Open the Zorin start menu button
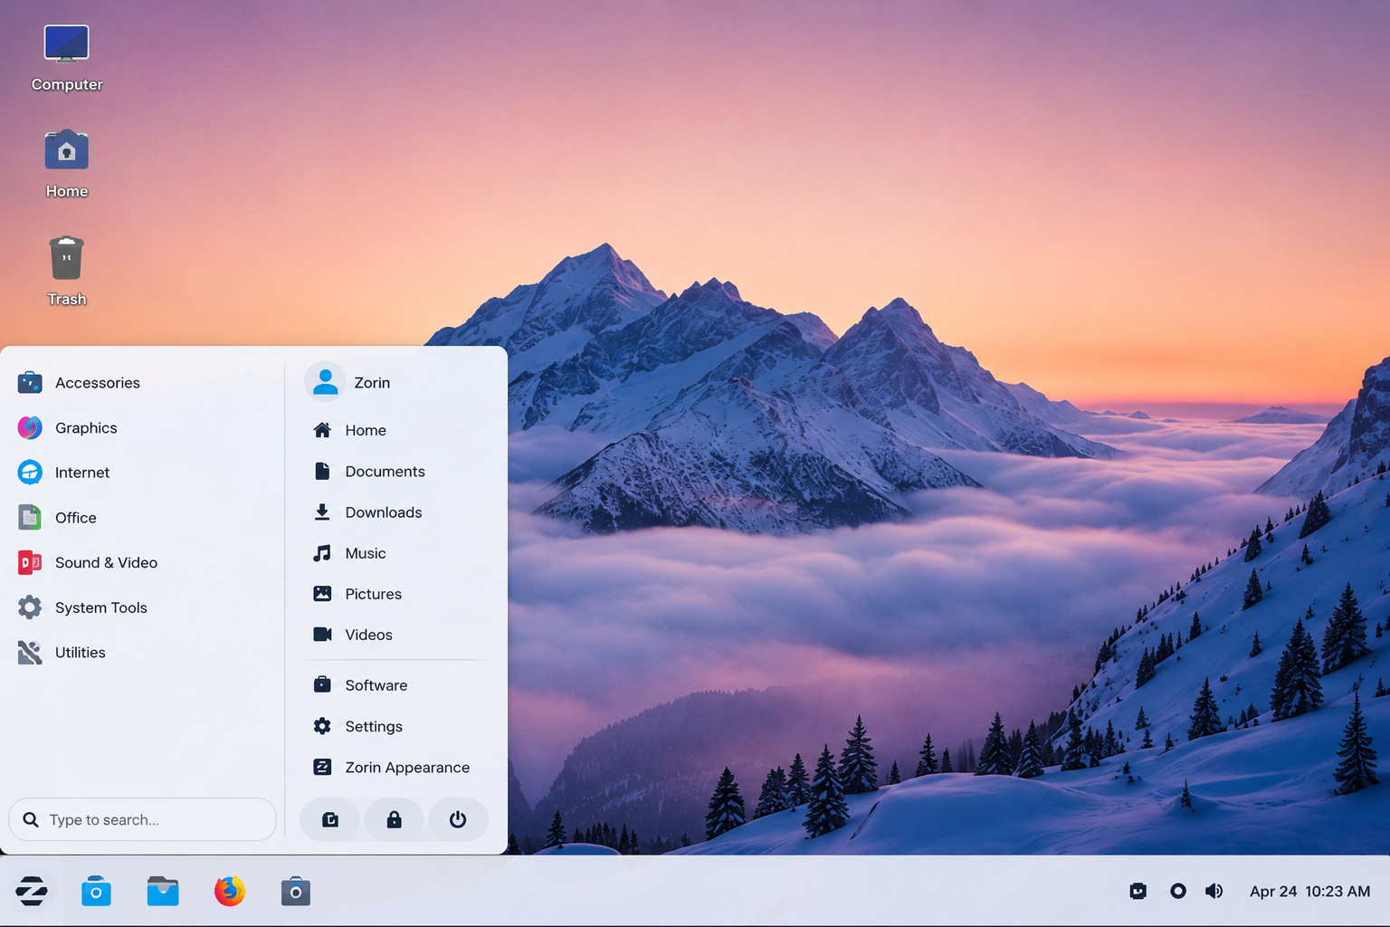1390x927 pixels. click(32, 891)
